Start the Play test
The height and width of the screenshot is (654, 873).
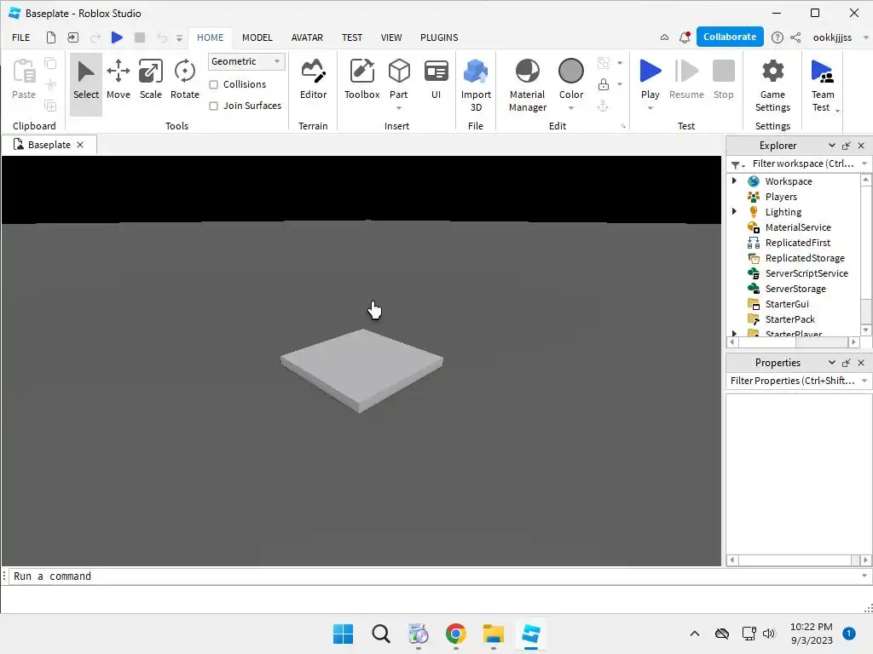point(650,77)
